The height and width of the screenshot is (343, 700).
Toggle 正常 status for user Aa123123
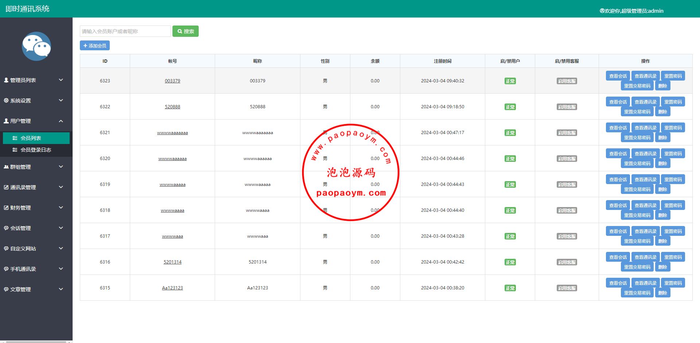pos(510,288)
